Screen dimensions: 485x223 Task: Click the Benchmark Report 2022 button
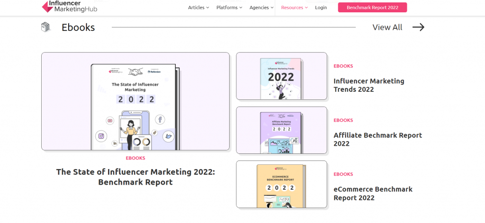pyautogui.click(x=372, y=8)
